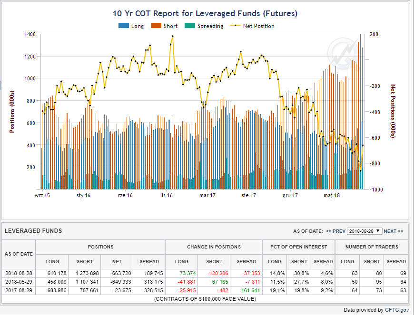Open the CFTC.gov data provider link
Image resolution: width=414 pixels, height=315 pixels.
point(397,310)
